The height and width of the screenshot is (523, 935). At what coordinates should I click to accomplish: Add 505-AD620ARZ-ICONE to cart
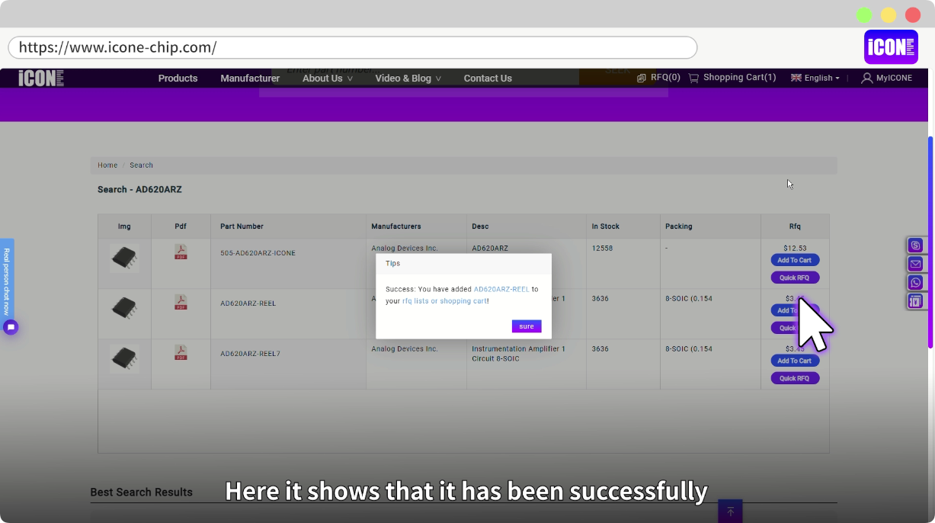pos(795,260)
